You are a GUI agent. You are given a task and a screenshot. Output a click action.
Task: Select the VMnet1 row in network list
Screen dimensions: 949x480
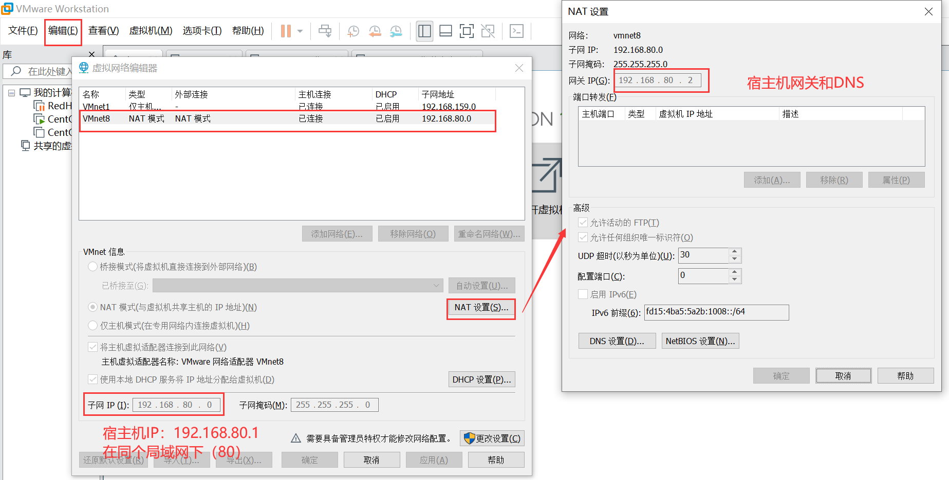coord(288,107)
